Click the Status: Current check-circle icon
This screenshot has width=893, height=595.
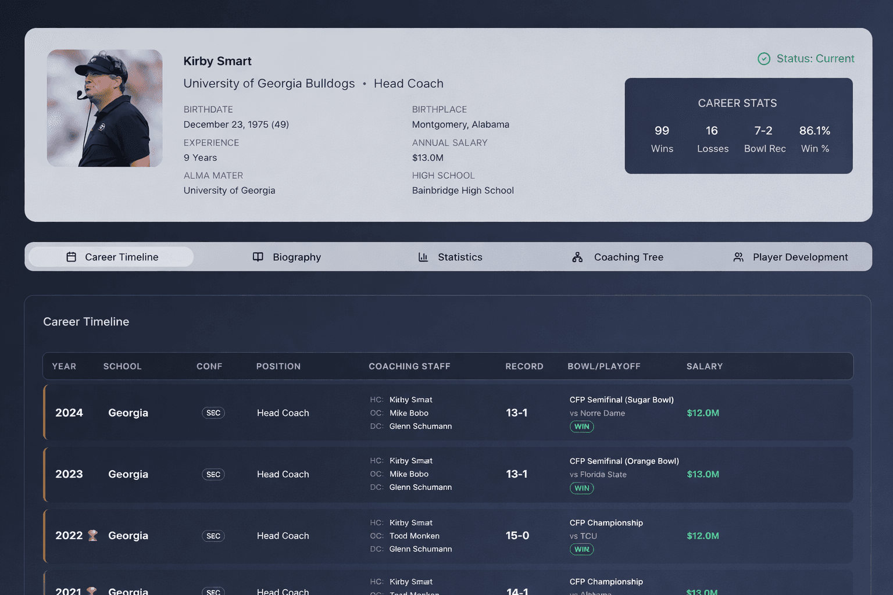coord(764,59)
